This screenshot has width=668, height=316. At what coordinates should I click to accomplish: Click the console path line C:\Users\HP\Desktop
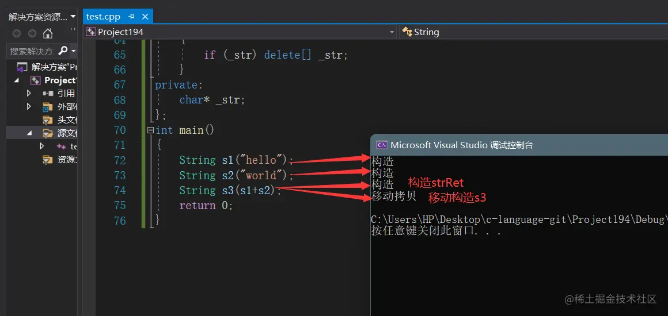[519, 219]
